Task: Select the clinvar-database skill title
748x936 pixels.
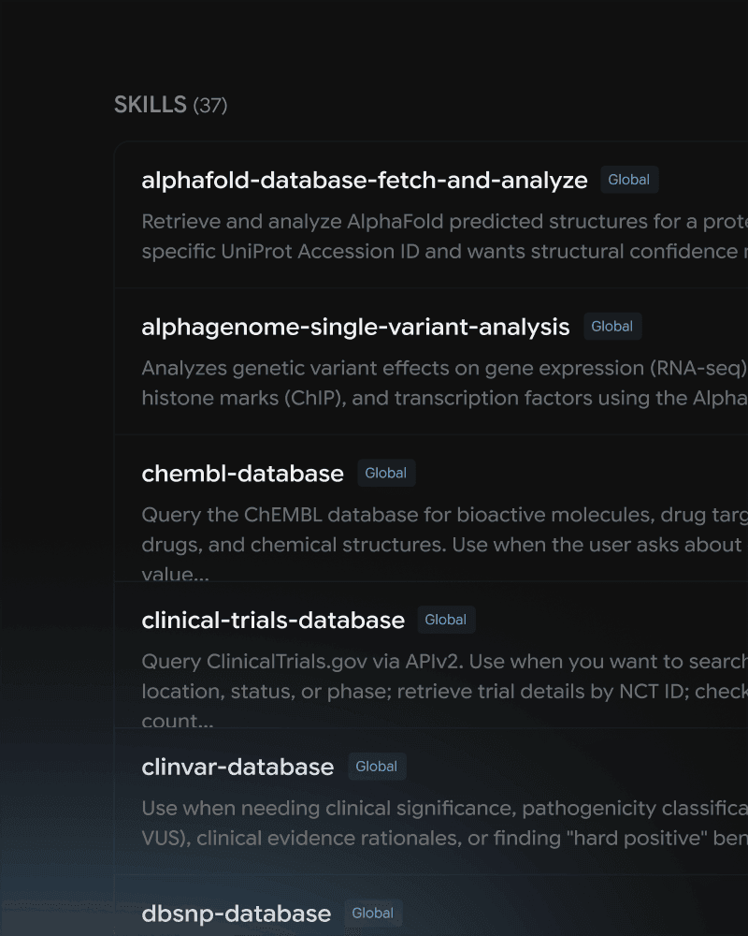Action: coord(237,768)
